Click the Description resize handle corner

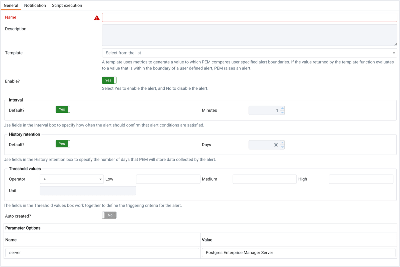point(395,44)
